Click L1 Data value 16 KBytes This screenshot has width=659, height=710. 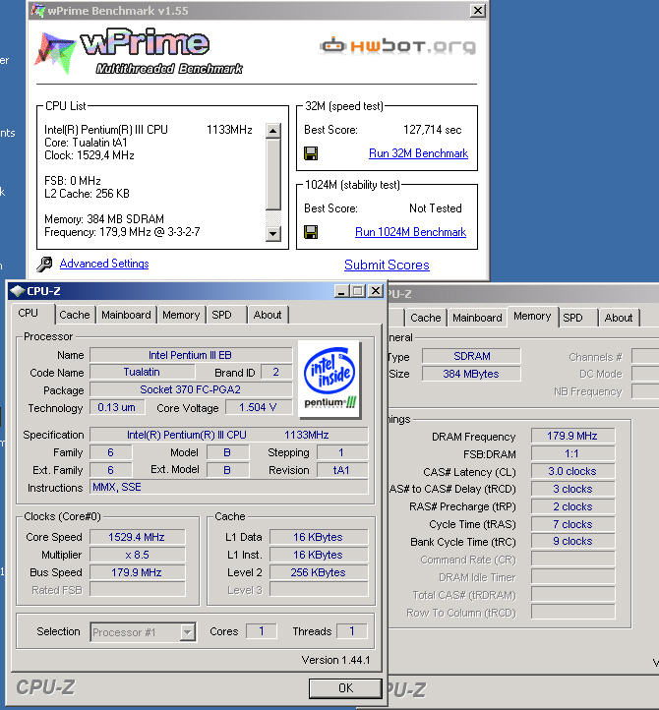pyautogui.click(x=319, y=538)
